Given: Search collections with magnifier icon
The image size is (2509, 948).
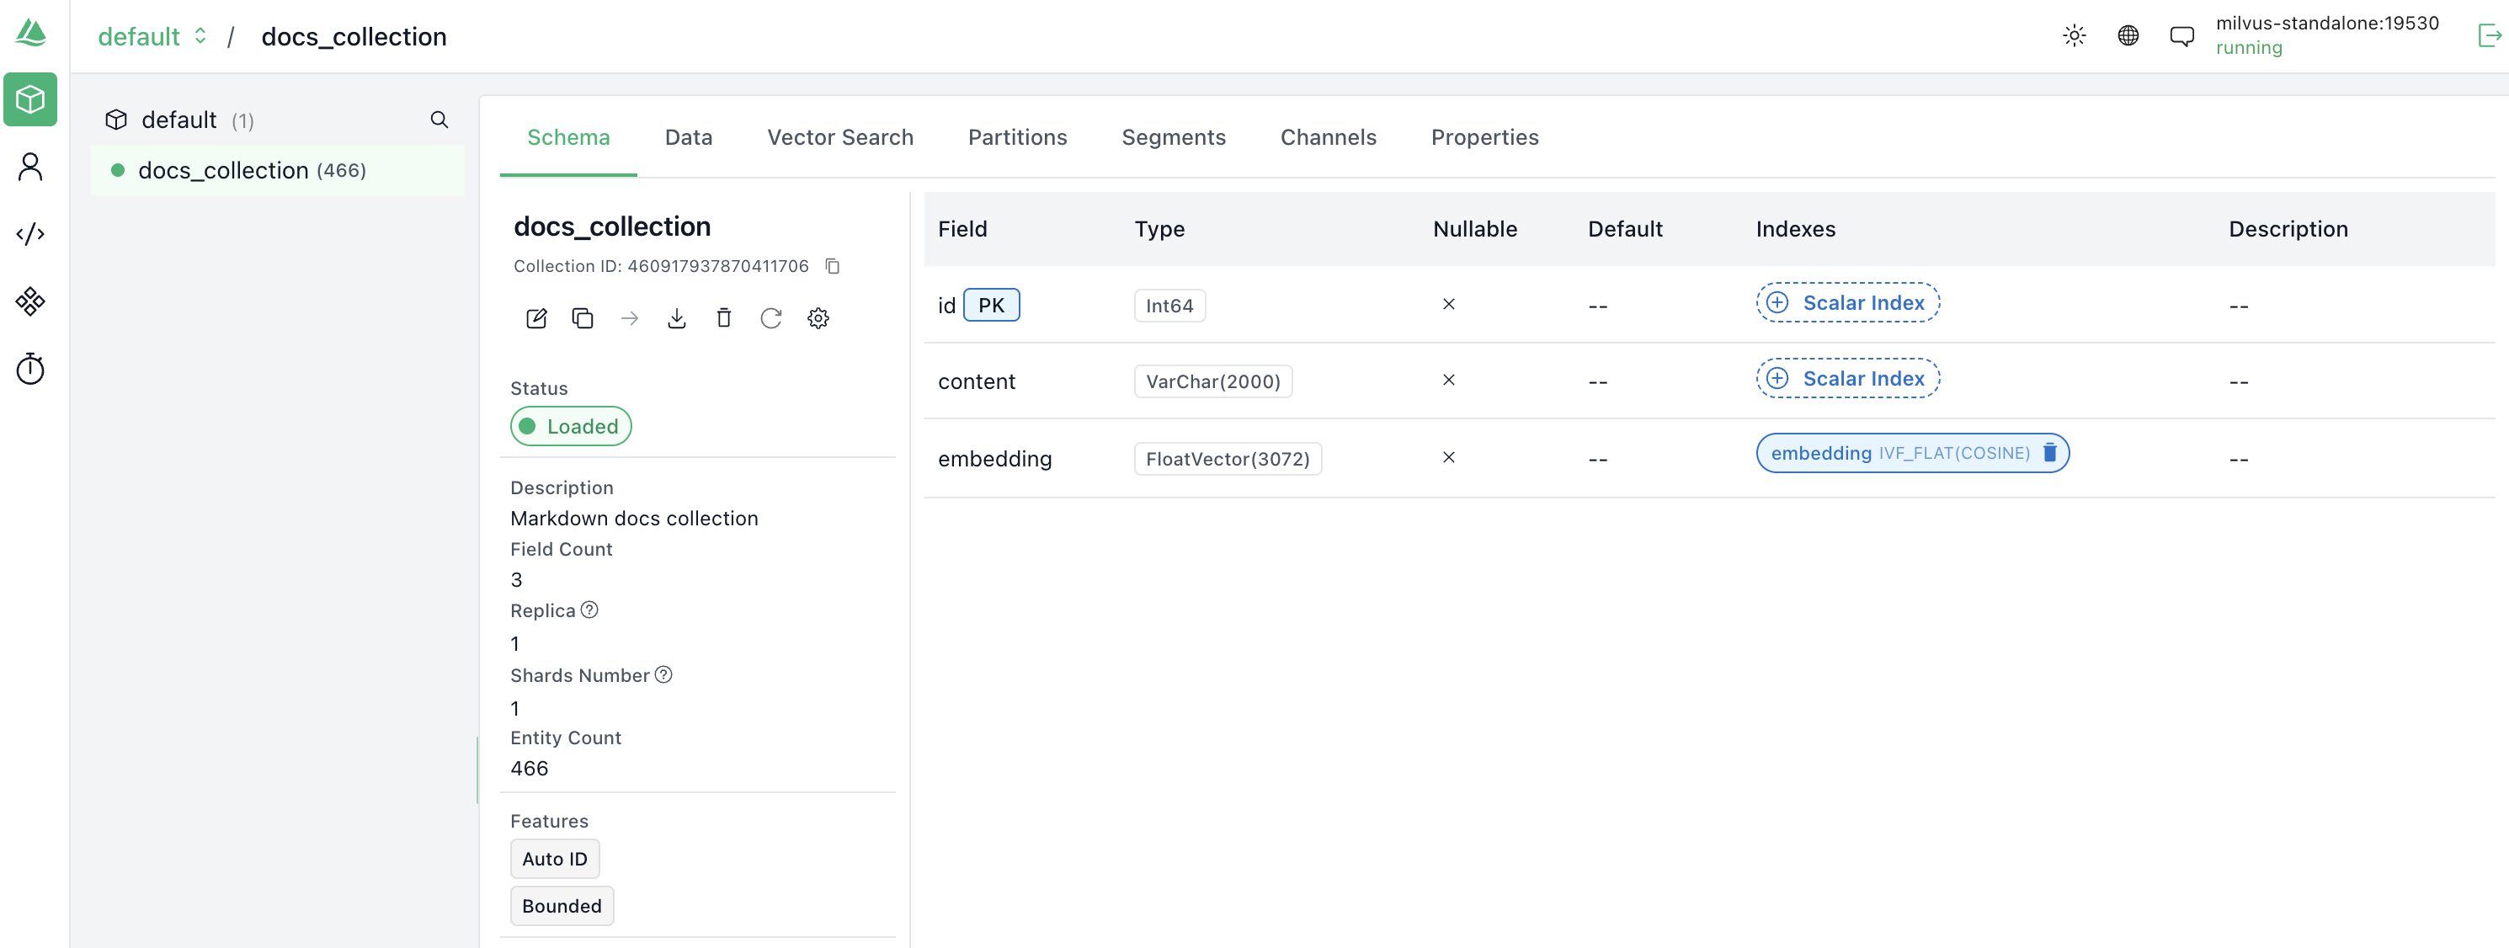Looking at the screenshot, I should click(x=439, y=120).
